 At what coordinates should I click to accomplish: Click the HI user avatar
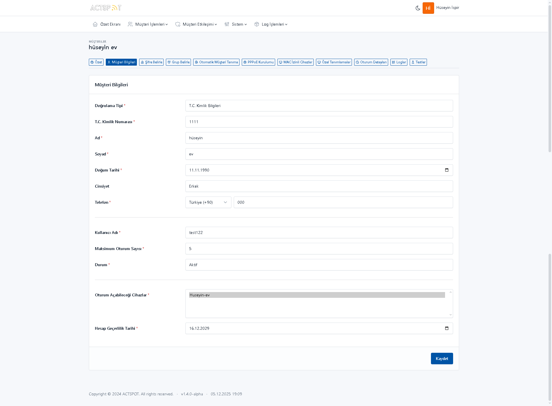(428, 8)
